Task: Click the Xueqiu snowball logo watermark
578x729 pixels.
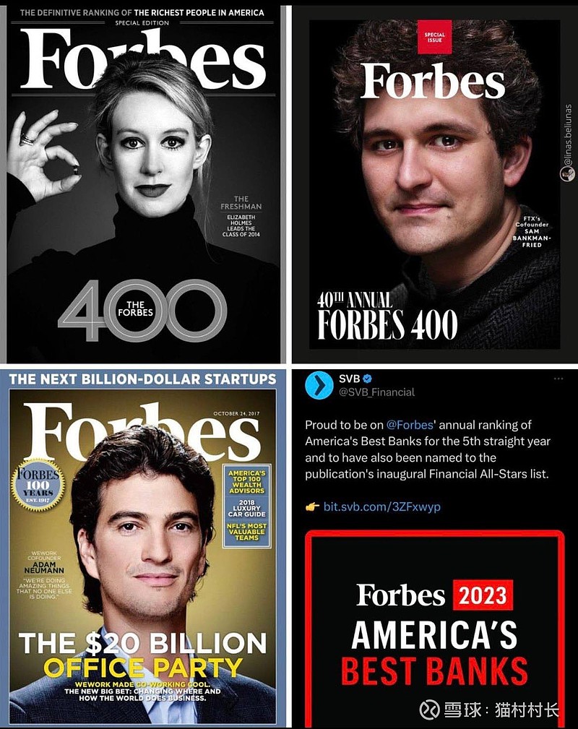Action: pyautogui.click(x=429, y=710)
